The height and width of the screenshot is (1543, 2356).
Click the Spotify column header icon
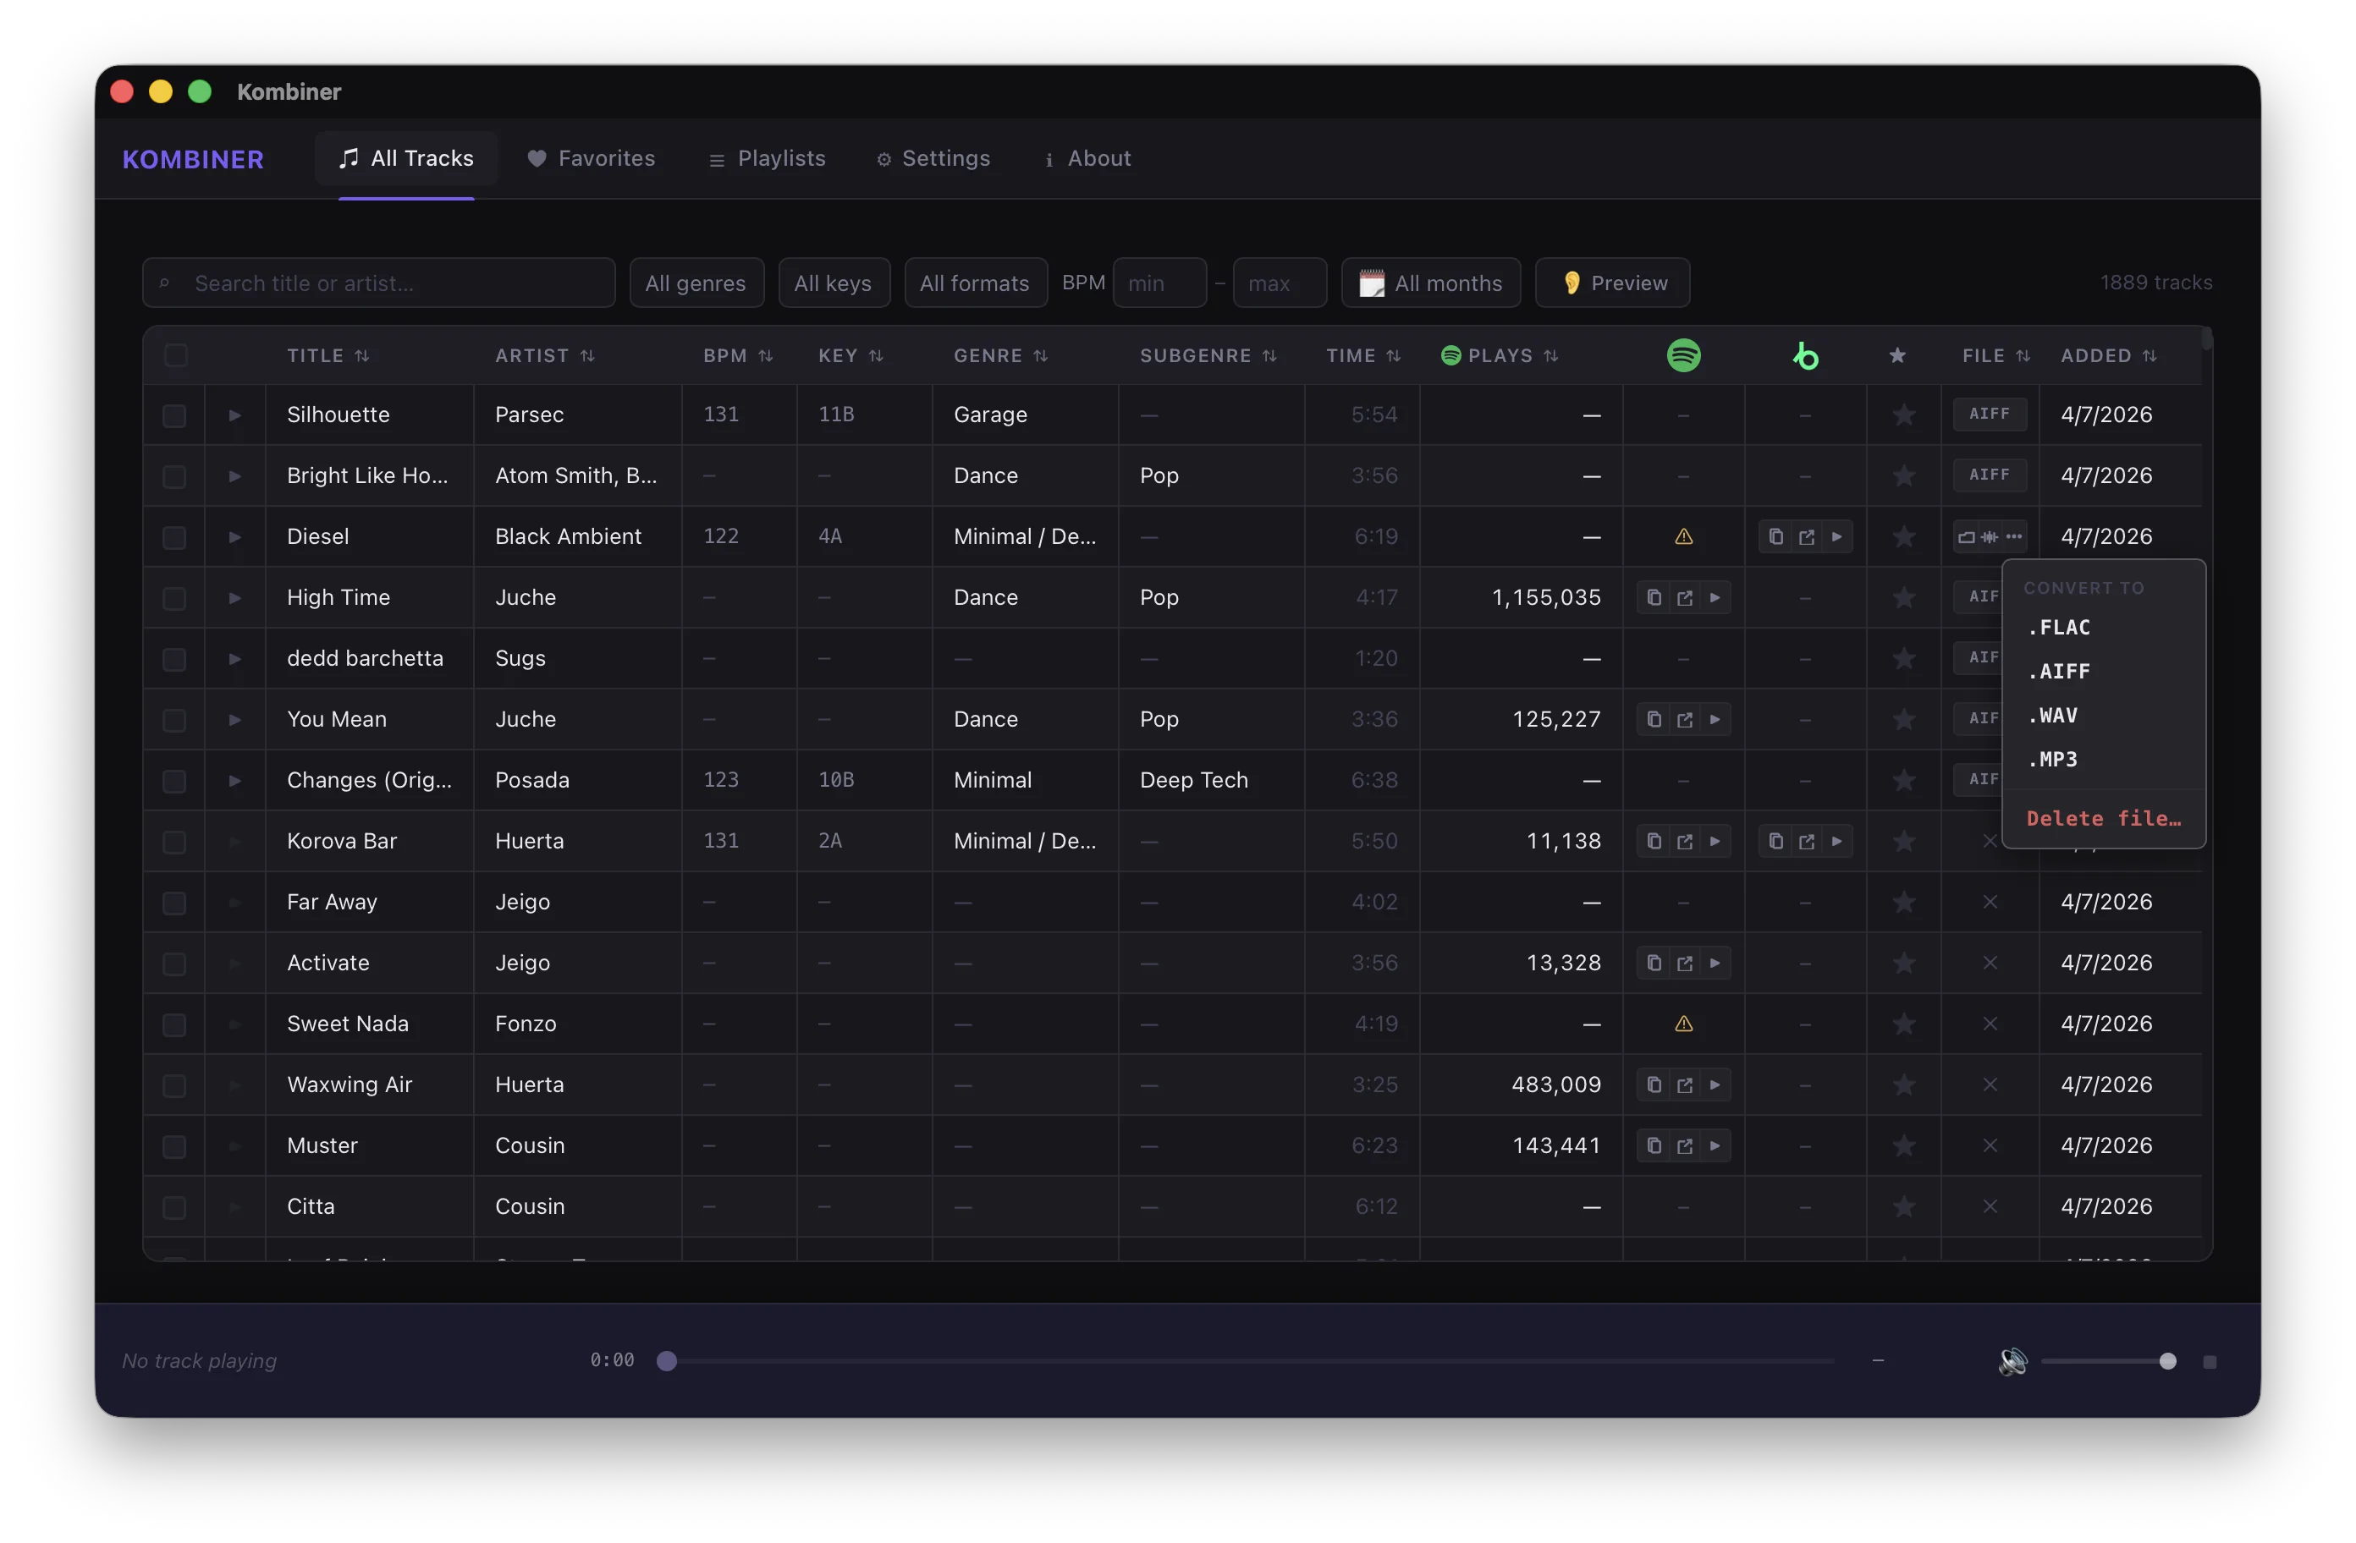(1683, 355)
